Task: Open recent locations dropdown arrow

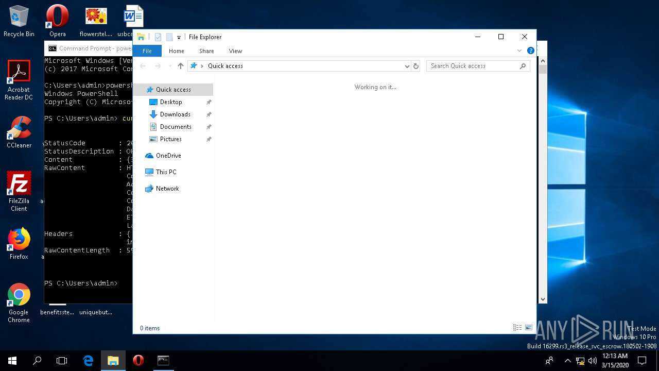Action: pos(170,66)
